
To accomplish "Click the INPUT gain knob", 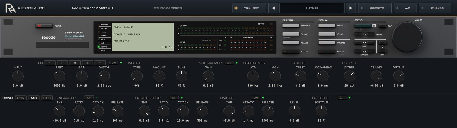I will [x=18, y=76].
